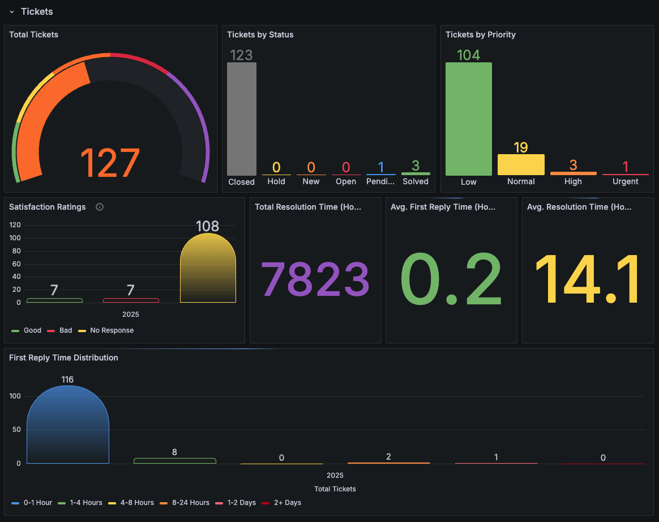The height and width of the screenshot is (522, 659).
Task: Click the green Low priority bar
Action: pyautogui.click(x=469, y=119)
